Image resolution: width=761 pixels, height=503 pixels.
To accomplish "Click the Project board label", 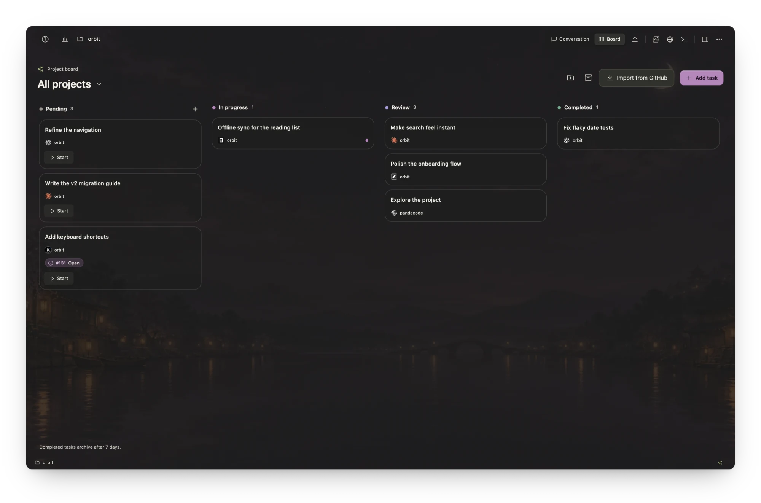I will 62,69.
